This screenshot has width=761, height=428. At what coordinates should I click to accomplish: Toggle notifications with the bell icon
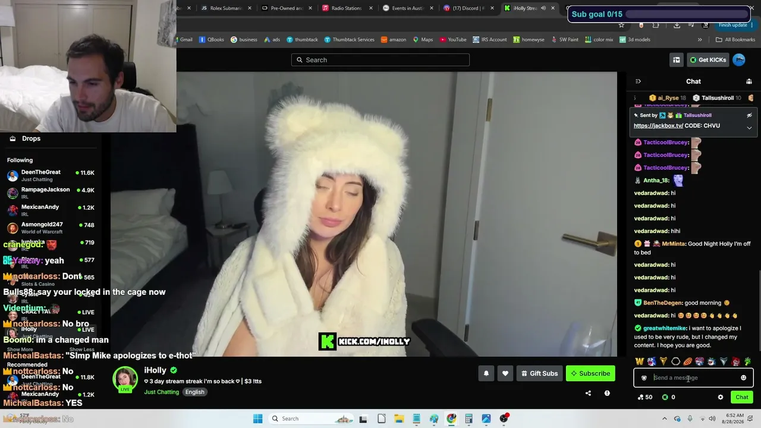(x=486, y=373)
